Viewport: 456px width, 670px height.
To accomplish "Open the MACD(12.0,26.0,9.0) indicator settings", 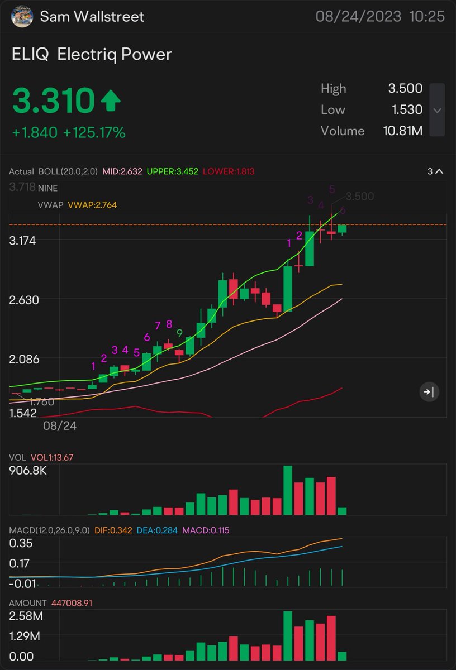I will coord(49,530).
